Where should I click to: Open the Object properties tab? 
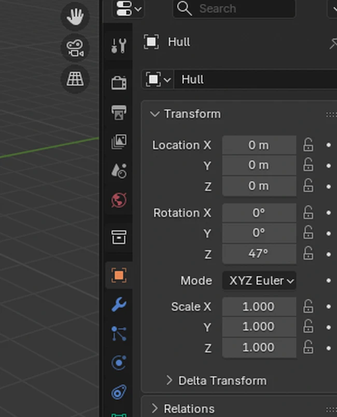119,275
